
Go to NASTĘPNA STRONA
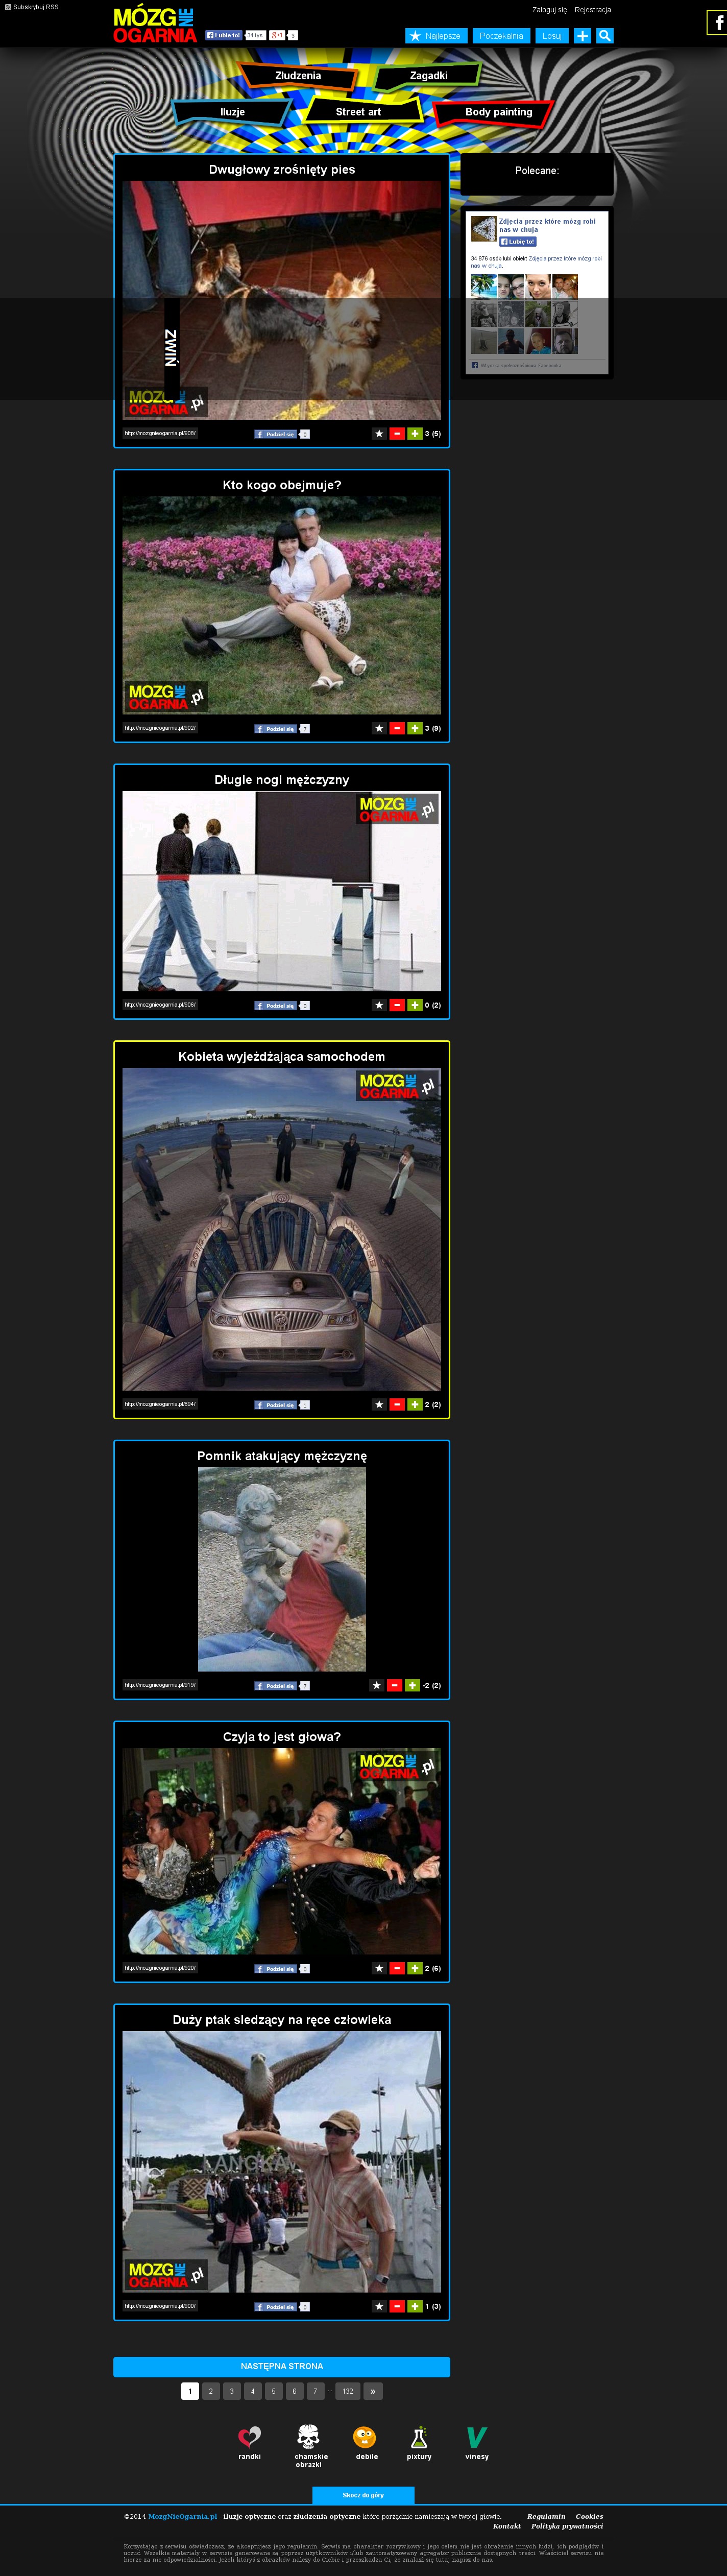point(281,2366)
